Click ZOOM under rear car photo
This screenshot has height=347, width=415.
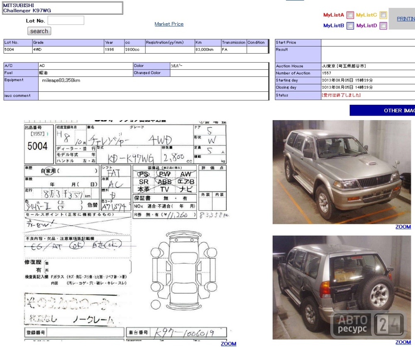(403, 342)
